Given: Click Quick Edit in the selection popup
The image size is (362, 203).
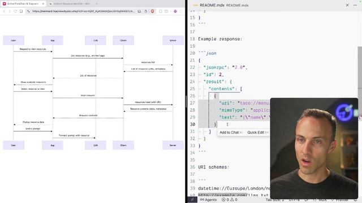Looking at the screenshot, I should pyautogui.click(x=258, y=133).
